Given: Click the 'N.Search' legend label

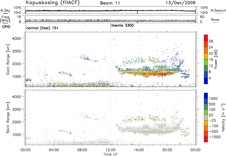Looking at the screenshot, I should [218, 10].
